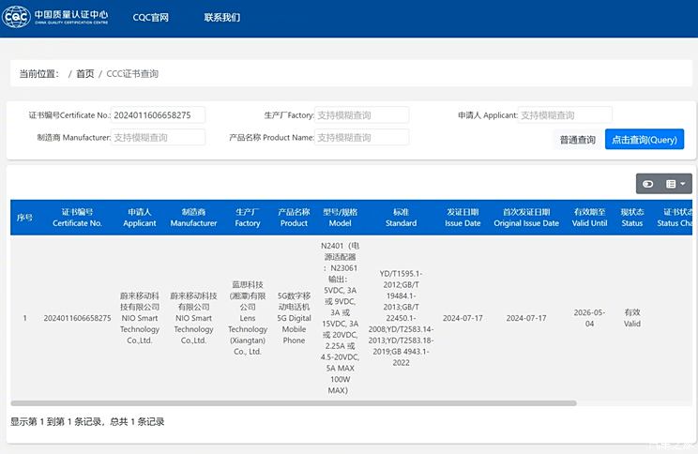Viewport: 698px width, 454px height.
Task: Focus the 生产厂 Factory input field
Action: [362, 115]
